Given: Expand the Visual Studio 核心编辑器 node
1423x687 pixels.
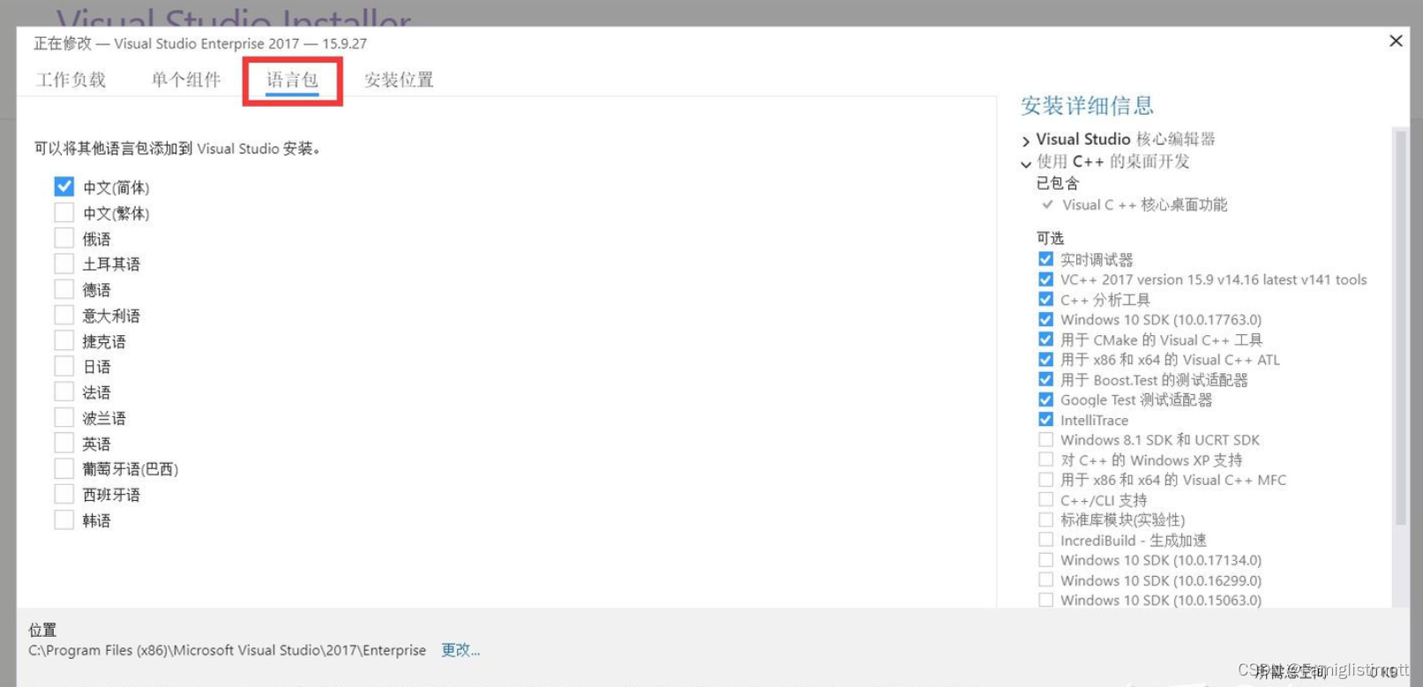Looking at the screenshot, I should coord(1026,141).
